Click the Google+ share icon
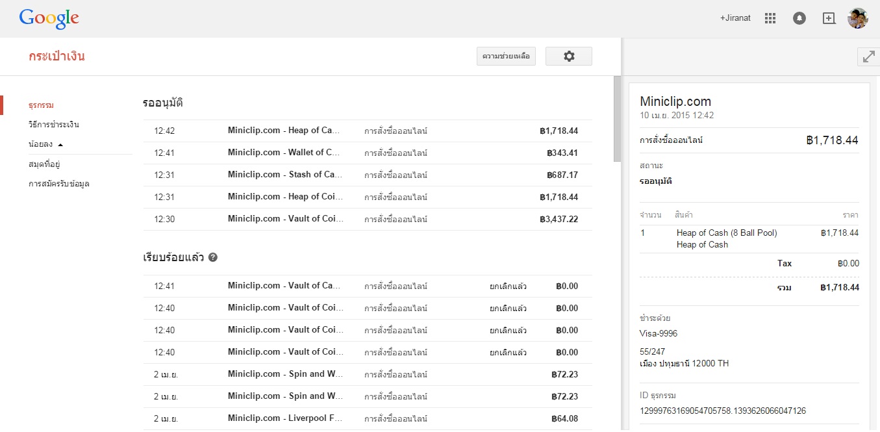This screenshot has width=880, height=432. pos(829,18)
